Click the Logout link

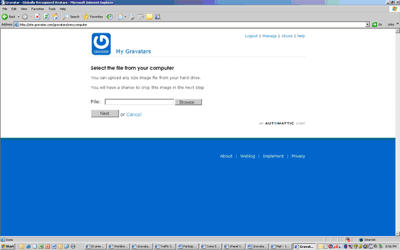pos(251,36)
